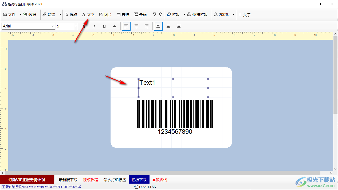Set align left for text
338x190 pixels.
point(126,26)
